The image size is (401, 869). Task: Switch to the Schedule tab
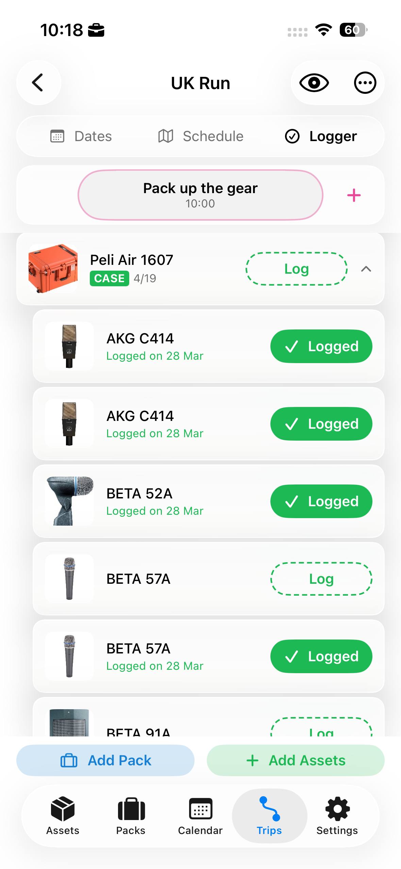click(x=201, y=136)
